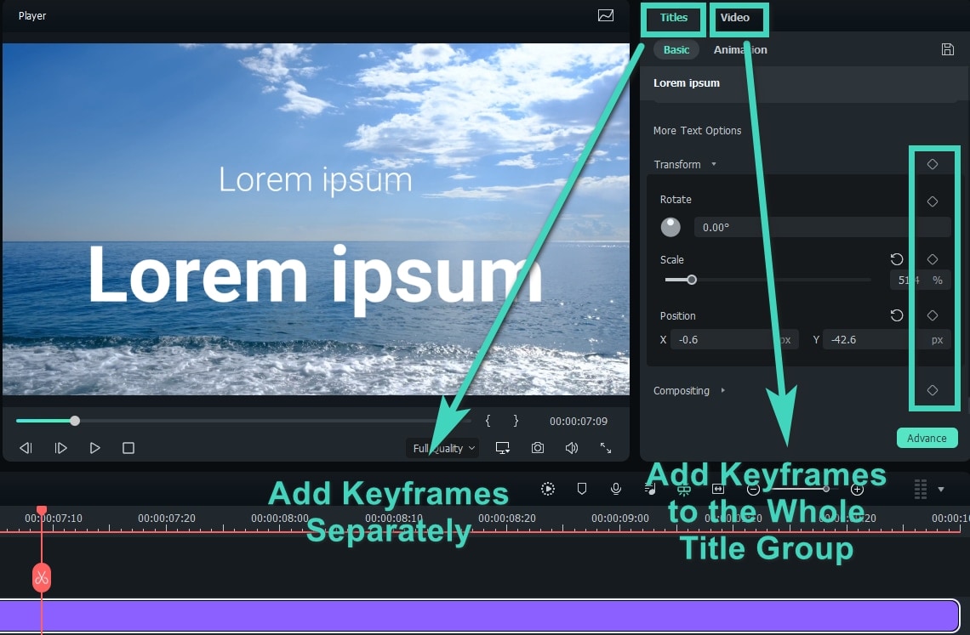Toggle the Compositing keyframe diamond
The width and height of the screenshot is (970, 635).
click(933, 390)
